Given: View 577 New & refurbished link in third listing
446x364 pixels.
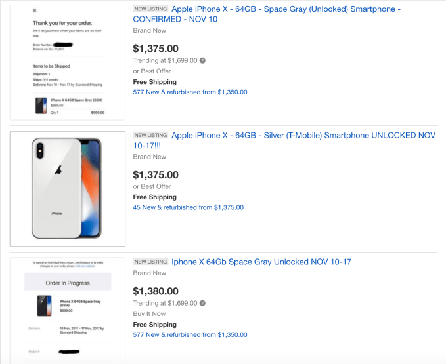Looking at the screenshot, I should pos(190,334).
